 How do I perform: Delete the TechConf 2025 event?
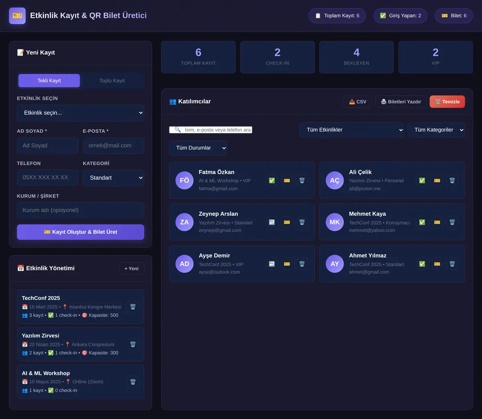133,307
